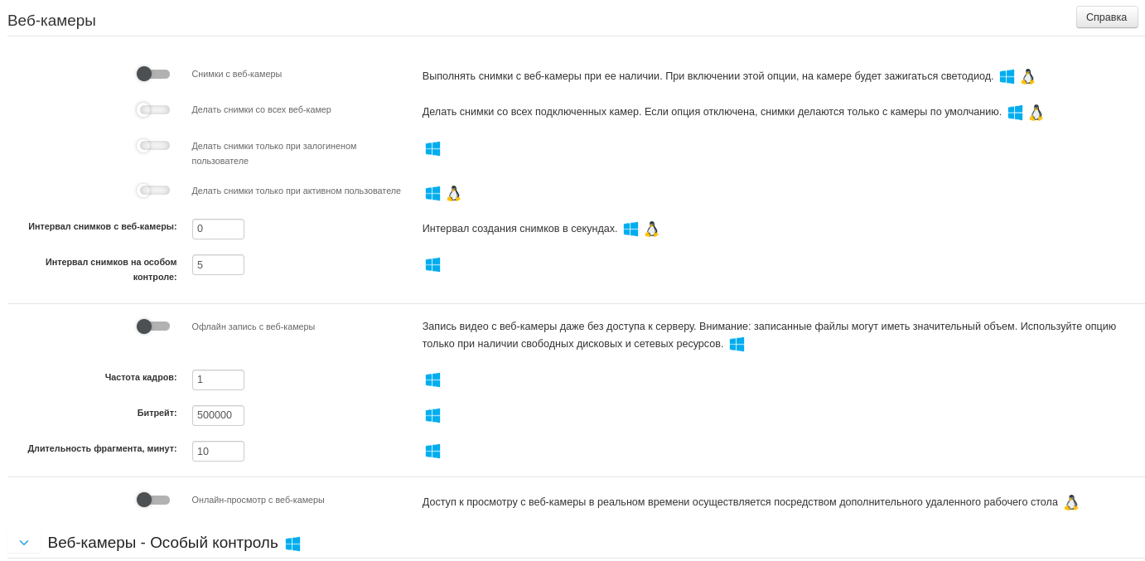Image resolution: width=1145 pixels, height=561 pixels.
Task: Click the Windows icon beside offline recording description
Action: tap(737, 344)
